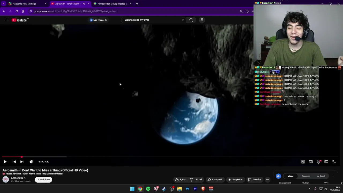Open the Windows Start menu
This screenshot has width=343, height=193.
[x=132, y=189]
